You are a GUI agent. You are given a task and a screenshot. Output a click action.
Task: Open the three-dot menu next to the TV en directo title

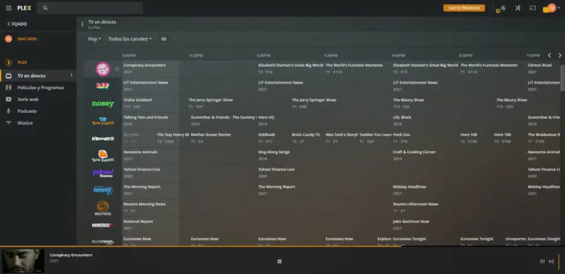point(82,24)
